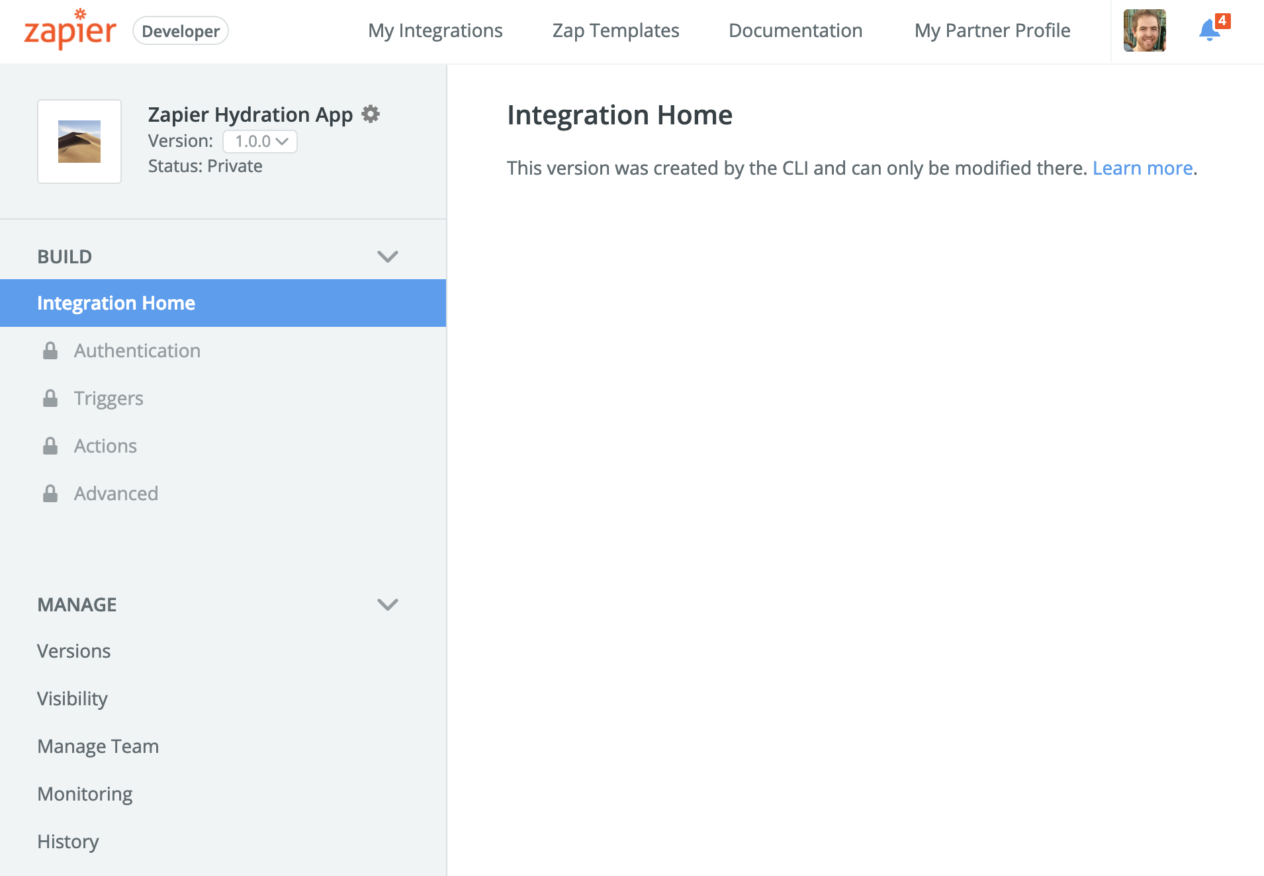Screen dimensions: 1264x876
Task: Go to the Monitoring page
Action: click(x=85, y=794)
